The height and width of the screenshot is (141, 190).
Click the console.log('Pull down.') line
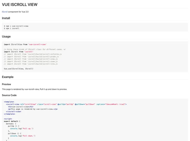click(x=23, y=136)
